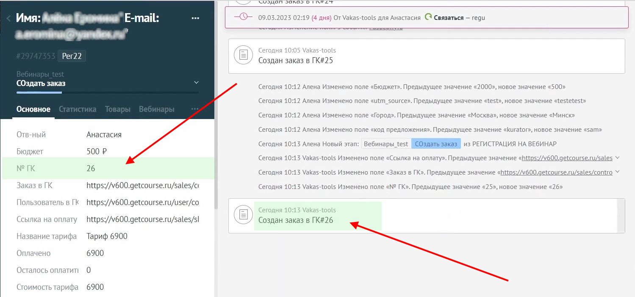Switch to the Статистика tab
Image resolution: width=635 pixels, height=297 pixels.
78,109
